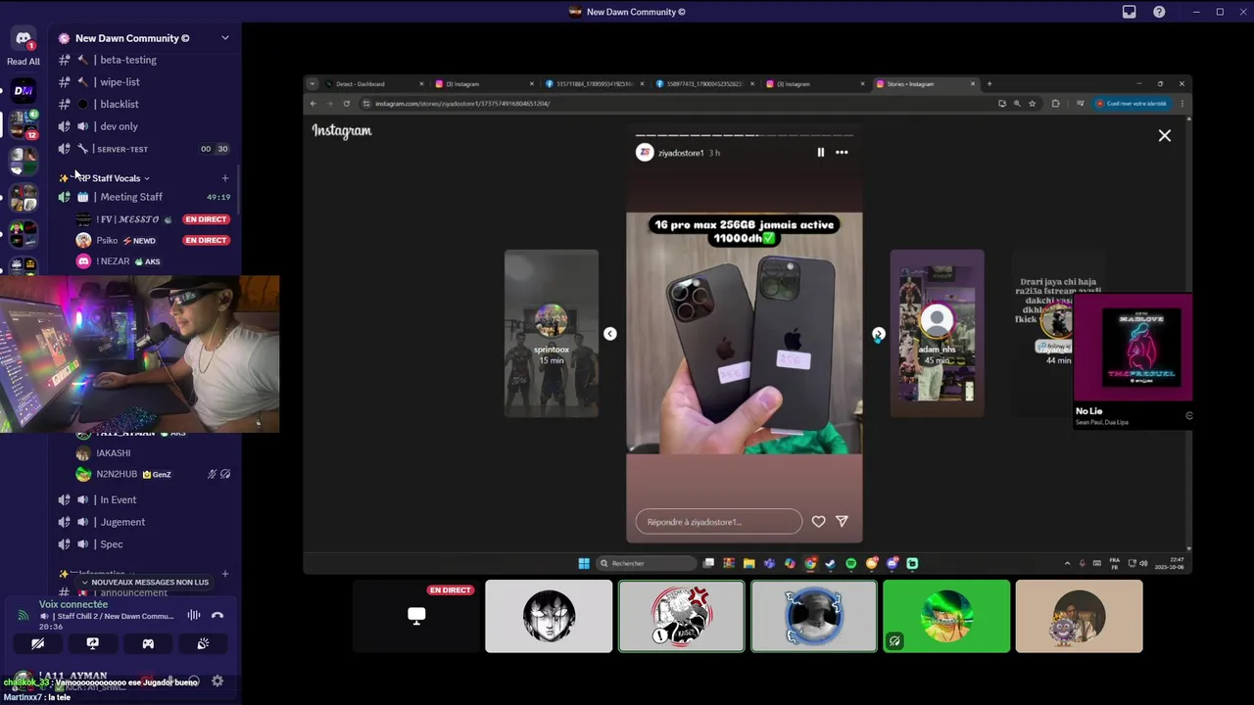Click Répondre à ziyadostore1 reply field
The image size is (1254, 705).
pyautogui.click(x=718, y=522)
